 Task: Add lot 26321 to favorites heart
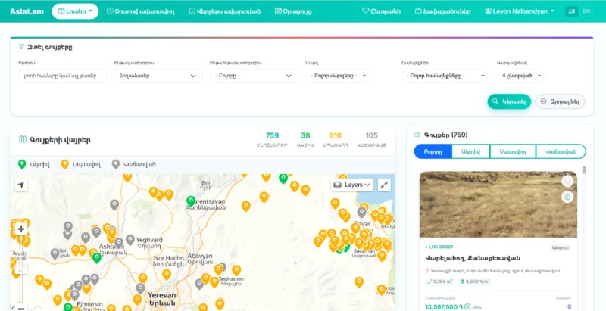pyautogui.click(x=567, y=181)
